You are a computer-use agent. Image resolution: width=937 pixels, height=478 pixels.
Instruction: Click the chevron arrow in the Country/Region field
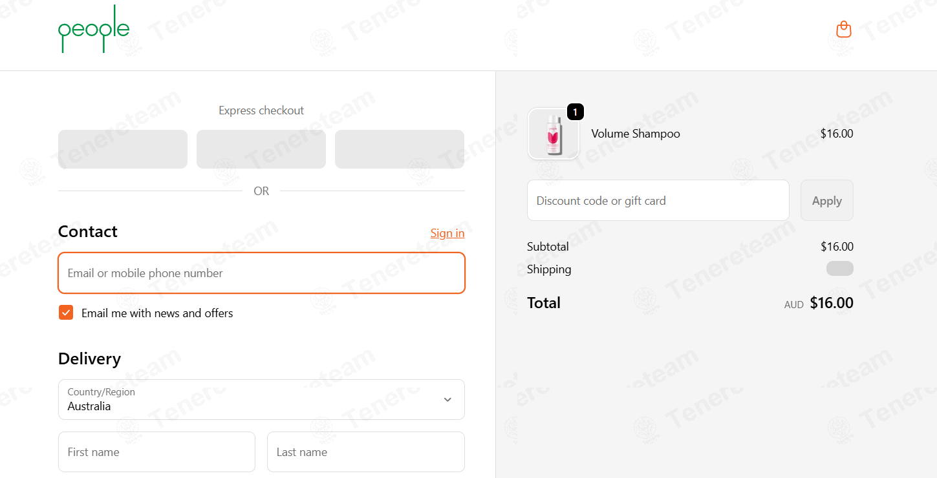click(447, 400)
